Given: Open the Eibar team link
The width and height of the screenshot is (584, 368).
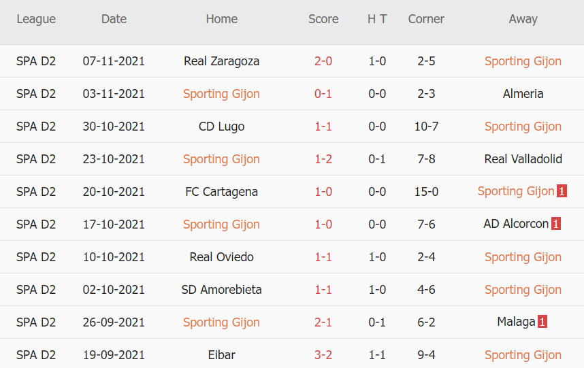Looking at the screenshot, I should click(221, 355).
